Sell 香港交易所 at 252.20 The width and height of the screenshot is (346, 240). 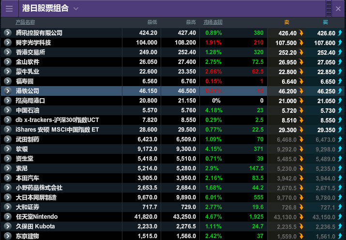pos(286,52)
